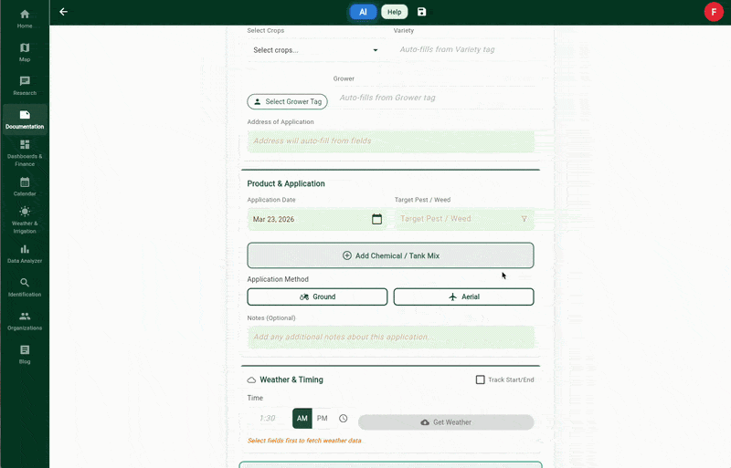Viewport: 731px width, 468px height.
Task: Select PM time toggle
Action: pyautogui.click(x=323, y=418)
